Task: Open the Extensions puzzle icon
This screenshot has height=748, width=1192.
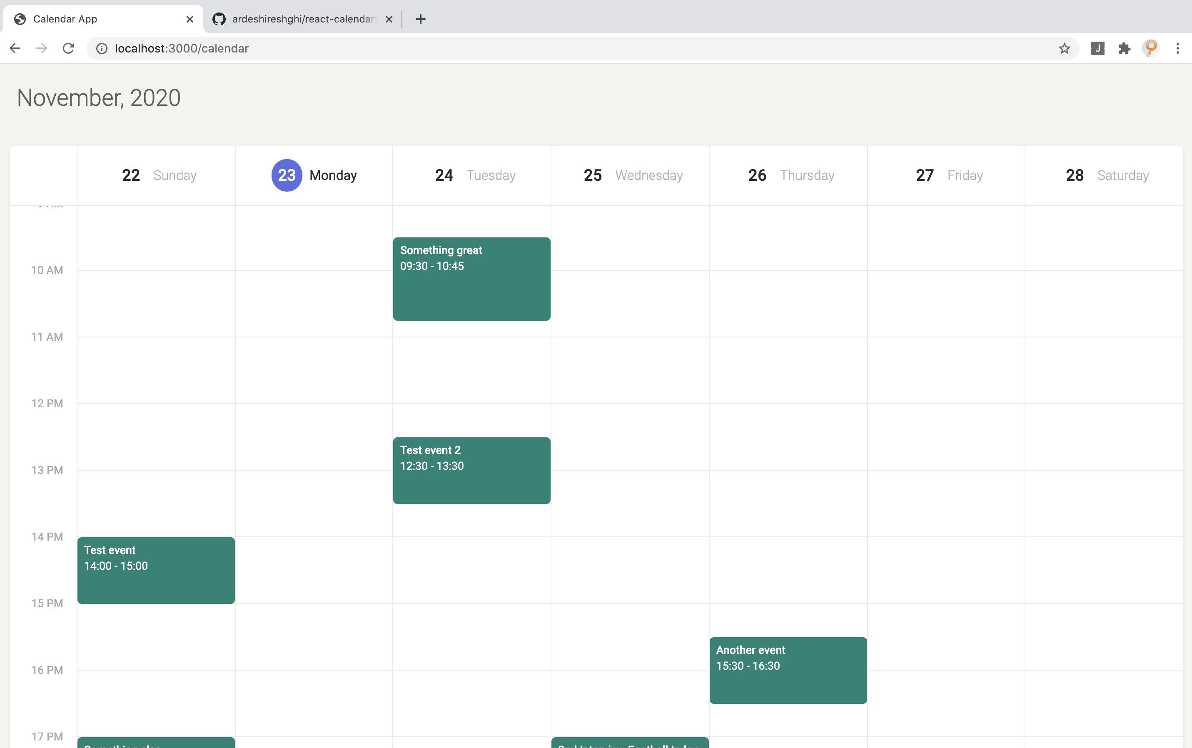Action: tap(1124, 48)
